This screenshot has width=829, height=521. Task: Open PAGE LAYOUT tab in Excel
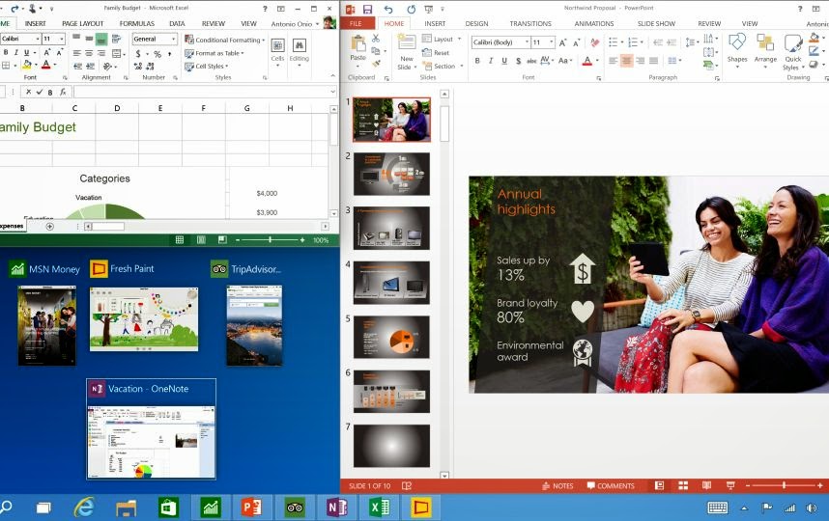click(82, 24)
